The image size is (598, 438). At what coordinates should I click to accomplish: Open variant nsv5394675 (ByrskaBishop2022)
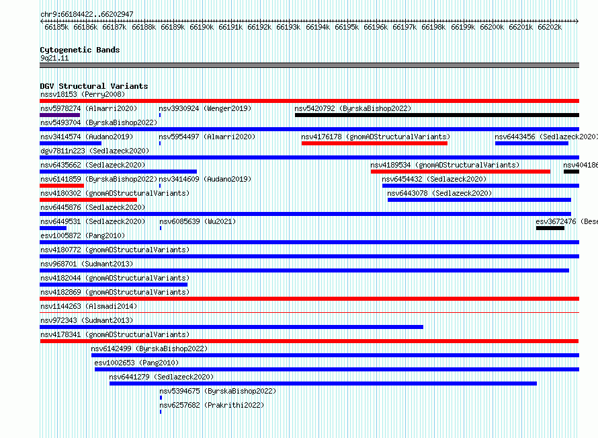(218, 391)
